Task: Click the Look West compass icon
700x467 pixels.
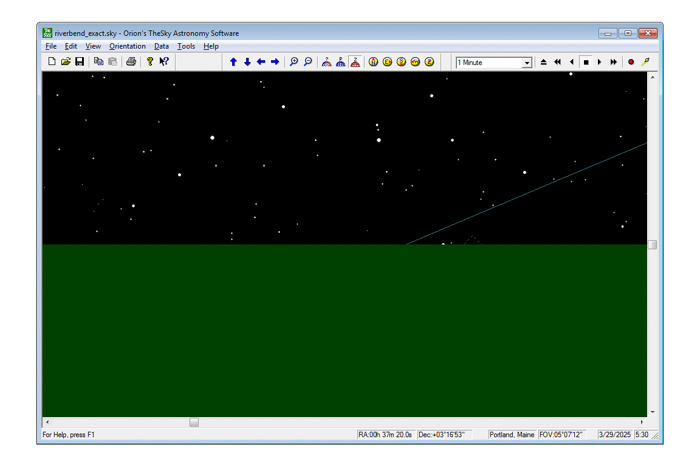Action: (x=416, y=62)
